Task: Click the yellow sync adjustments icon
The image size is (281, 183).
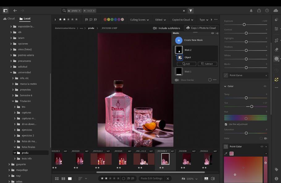Action: 277,79
